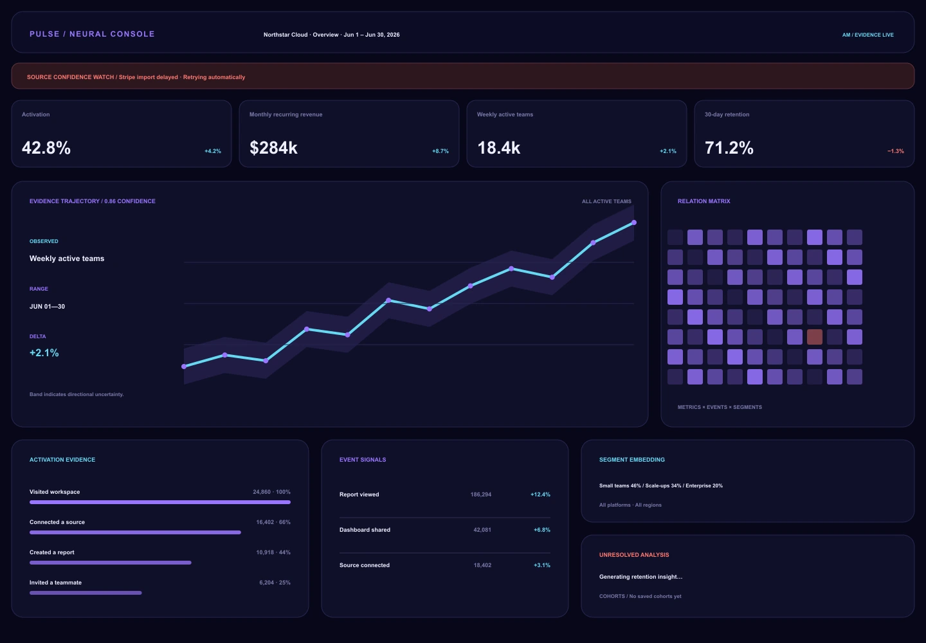This screenshot has height=643, width=926.
Task: Select the Source connected event row
Action: click(445, 565)
